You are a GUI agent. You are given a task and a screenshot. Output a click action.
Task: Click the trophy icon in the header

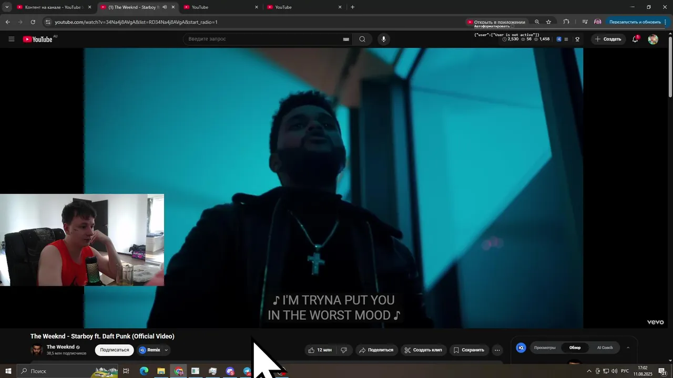click(577, 39)
